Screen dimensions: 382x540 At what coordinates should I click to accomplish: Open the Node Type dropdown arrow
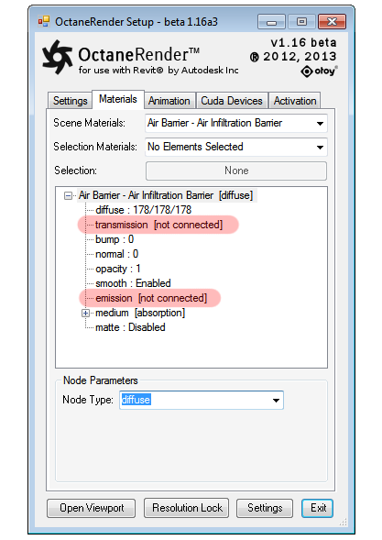pos(276,400)
